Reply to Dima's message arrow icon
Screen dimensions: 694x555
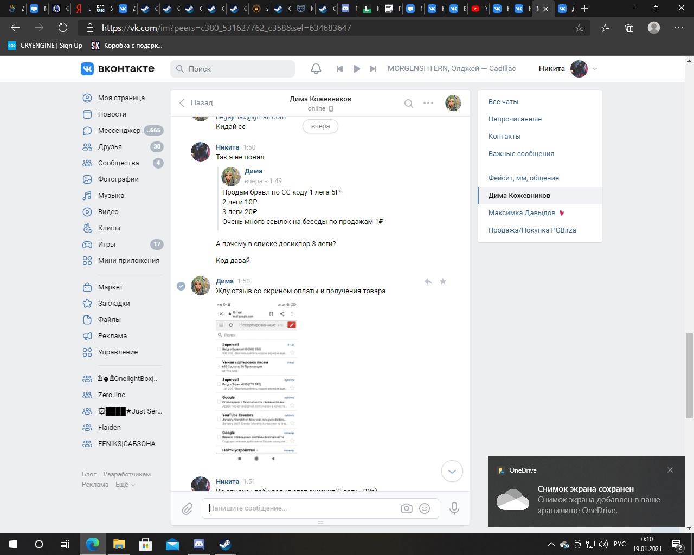(x=428, y=281)
